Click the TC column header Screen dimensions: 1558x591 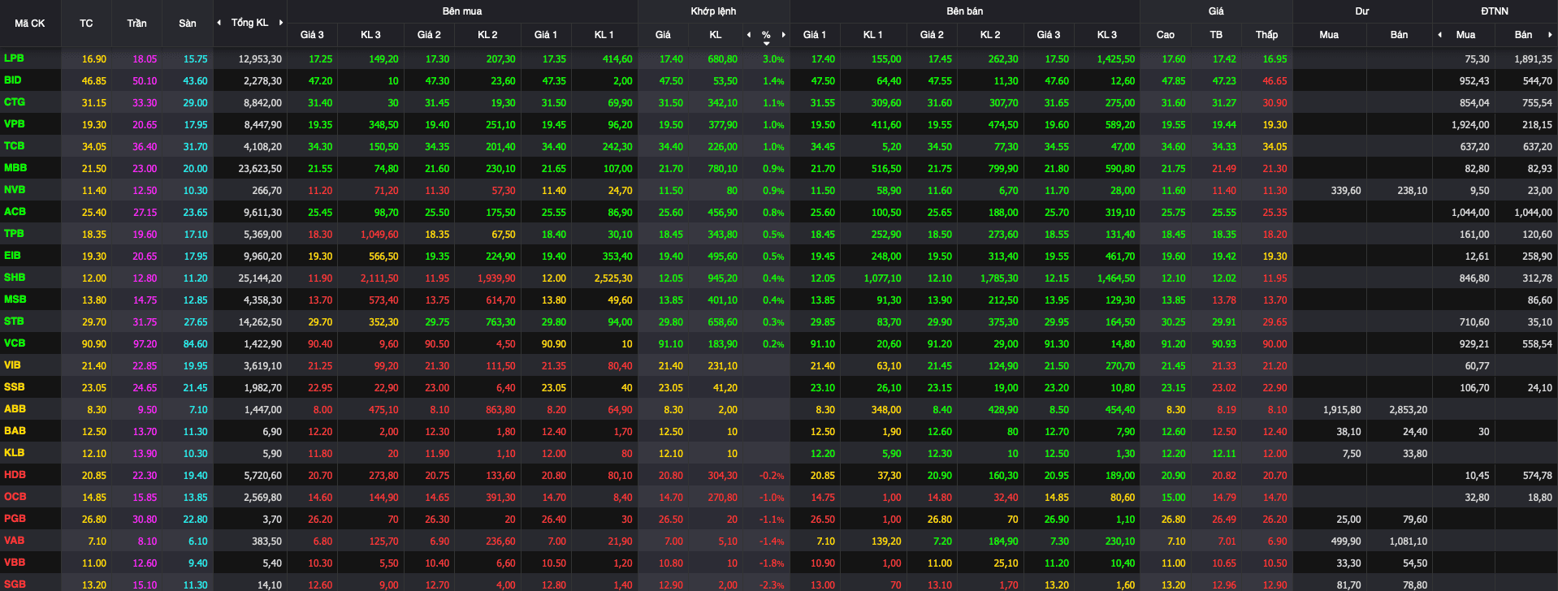tap(86, 24)
